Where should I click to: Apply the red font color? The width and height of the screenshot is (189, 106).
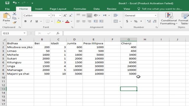(67, 21)
